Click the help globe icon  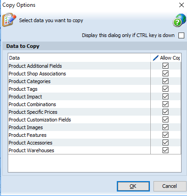coord(179,20)
